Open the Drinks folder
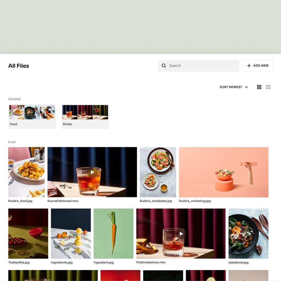The width and height of the screenshot is (281, 281). [85, 117]
